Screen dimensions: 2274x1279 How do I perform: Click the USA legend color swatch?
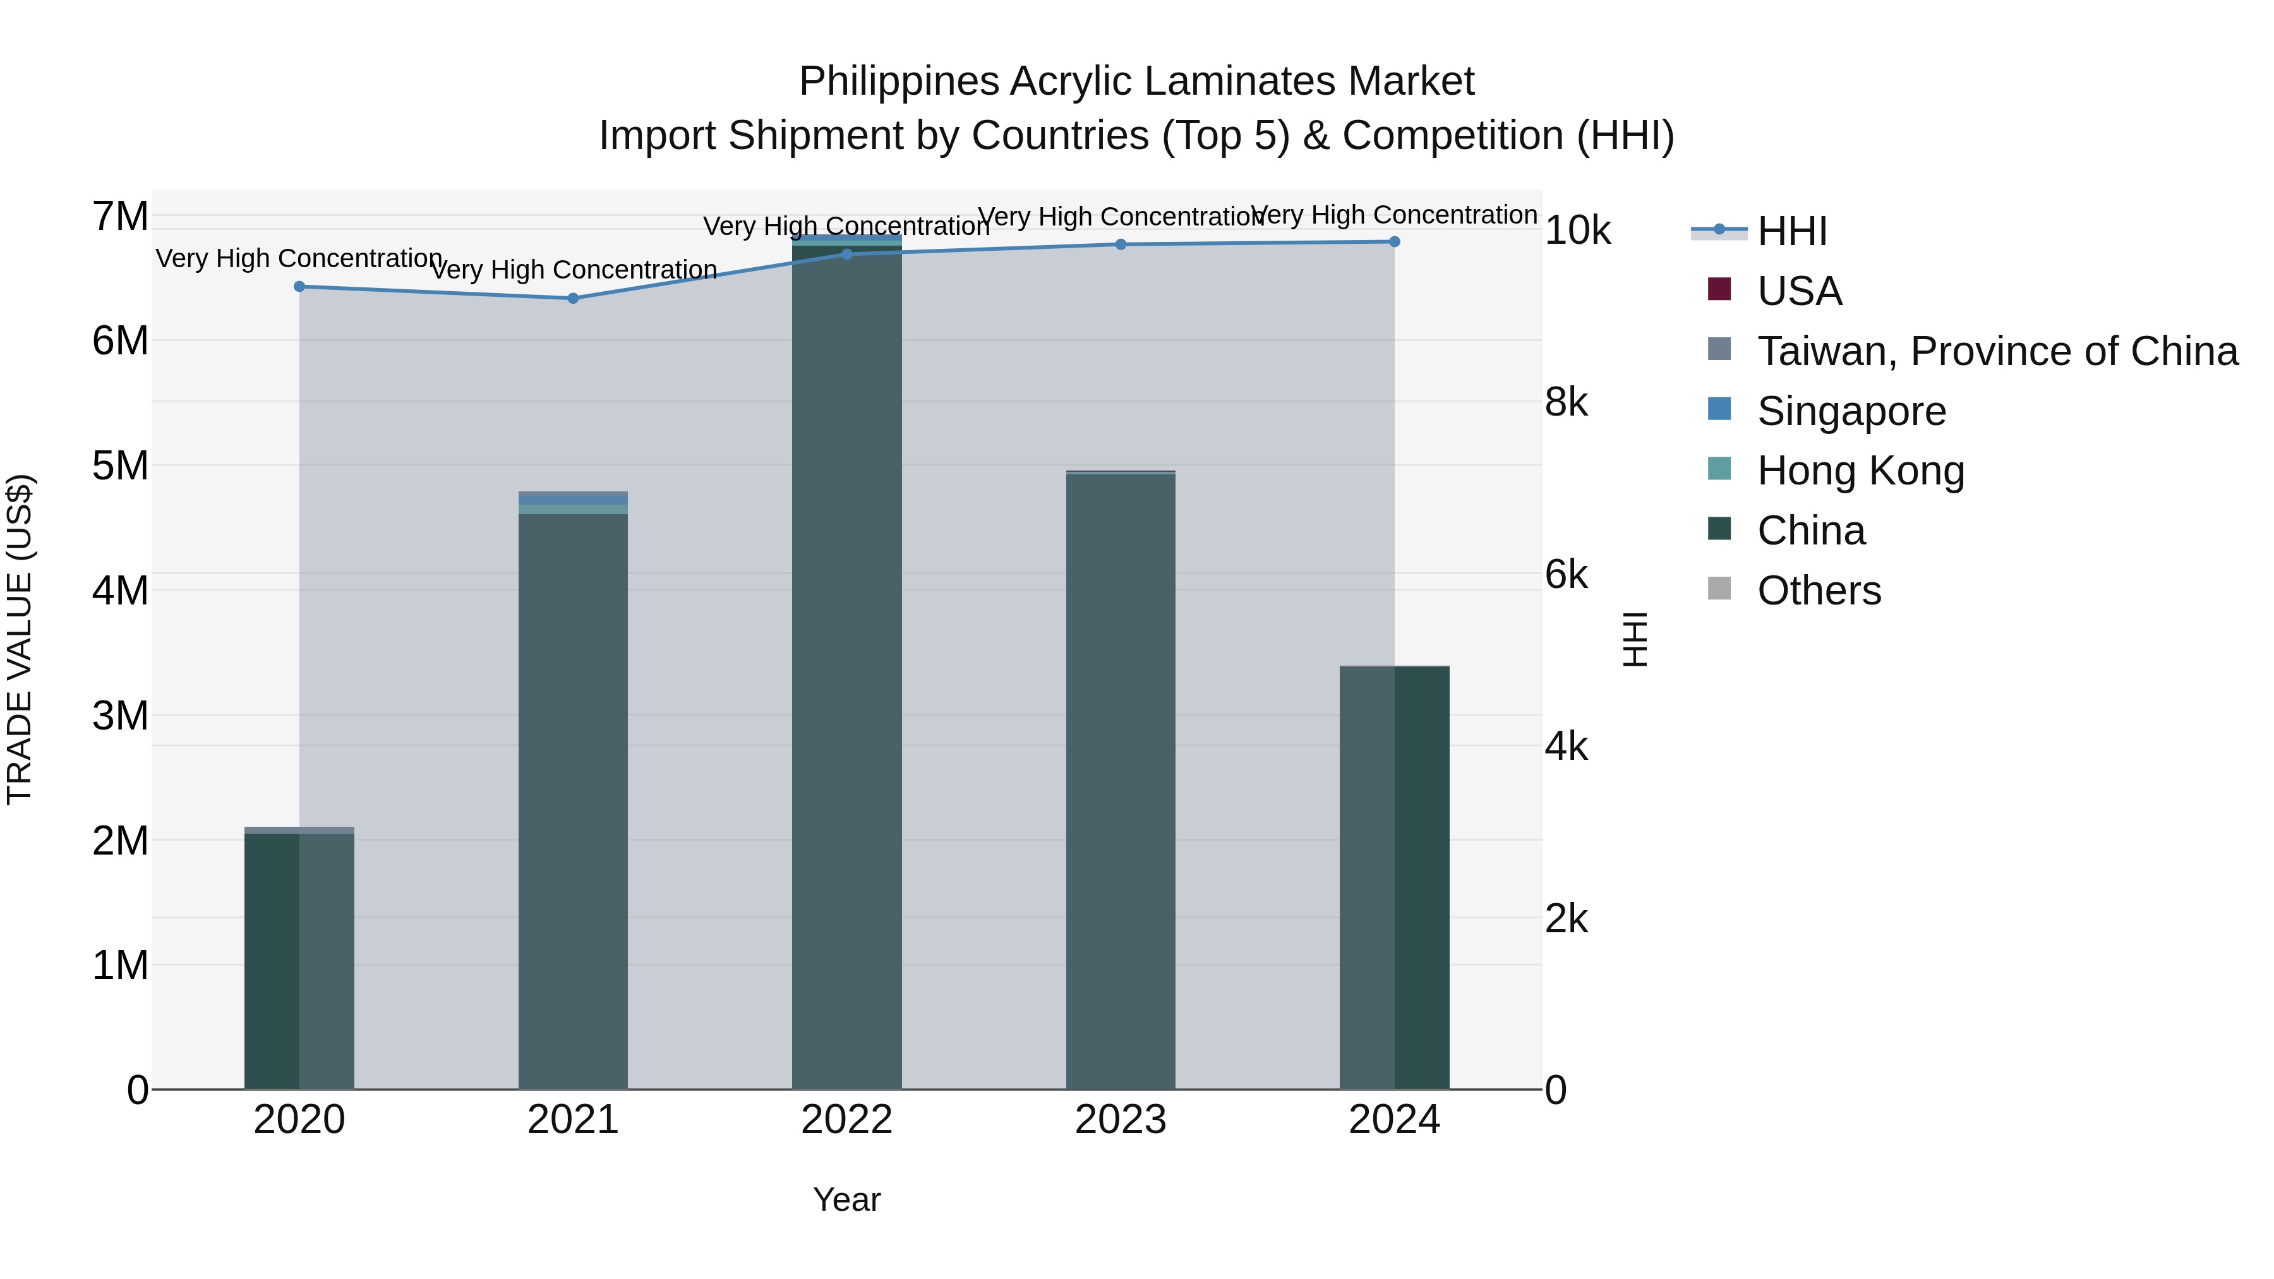pyautogui.click(x=1719, y=289)
